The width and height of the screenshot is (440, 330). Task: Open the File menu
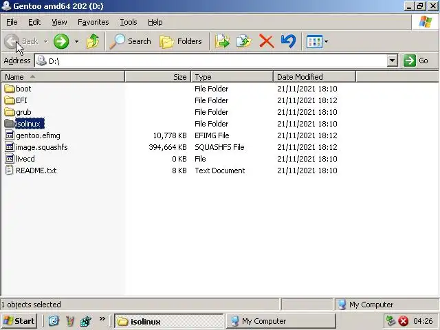[x=12, y=22]
